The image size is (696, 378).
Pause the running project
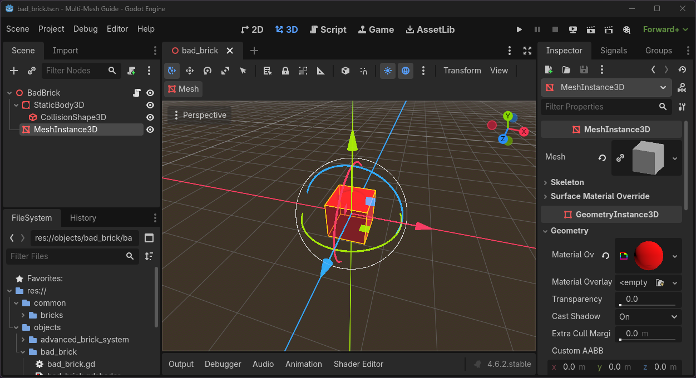537,29
